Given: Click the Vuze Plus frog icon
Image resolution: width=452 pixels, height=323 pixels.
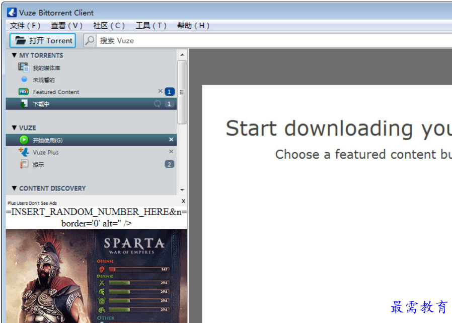Looking at the screenshot, I should click(x=24, y=152).
